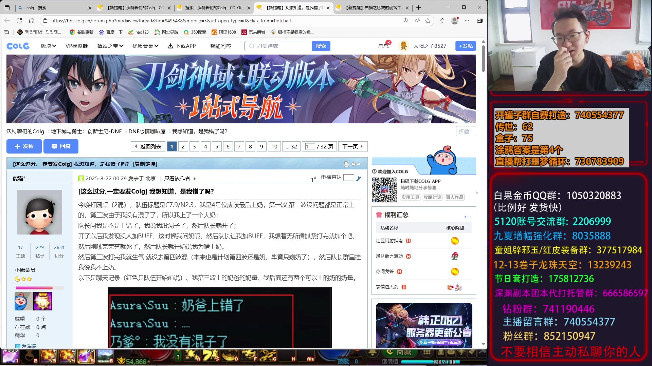Screen dimensions: 652x366
Task: Click the 发消息 send message link
Action: point(26,346)
